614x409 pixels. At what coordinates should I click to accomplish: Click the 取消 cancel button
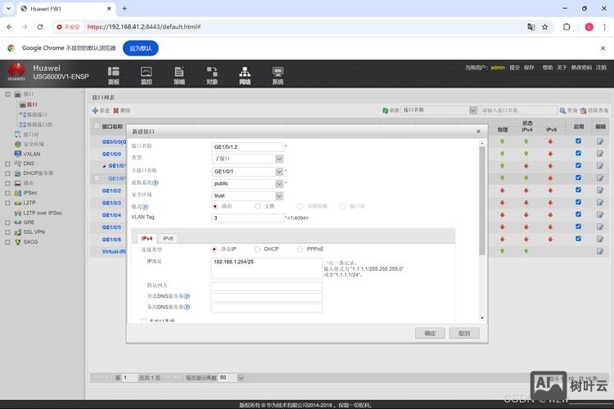tap(463, 333)
